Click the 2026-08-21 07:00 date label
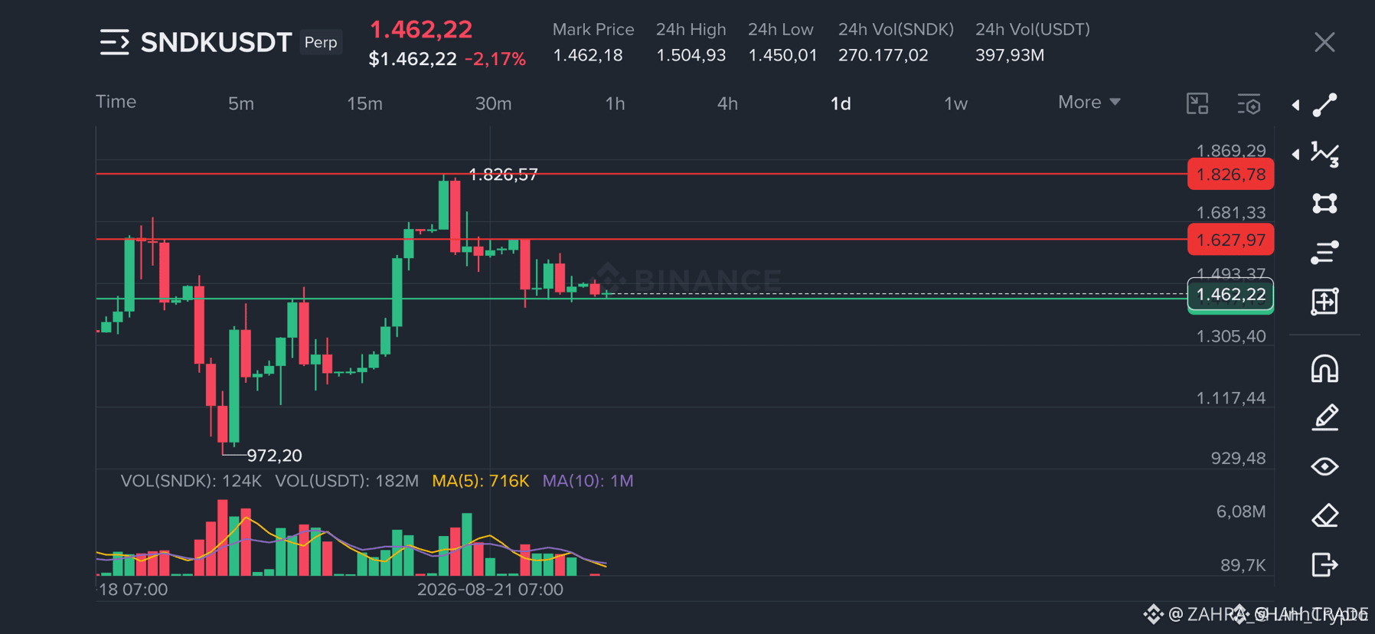Viewport: 1375px width, 634px height. click(490, 590)
